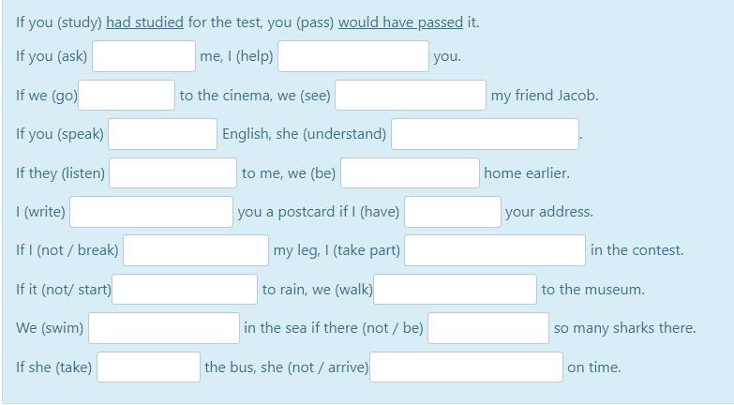Screen dimensions: 734x405
Task: Select the blank after "I (take part)"
Action: point(495,250)
